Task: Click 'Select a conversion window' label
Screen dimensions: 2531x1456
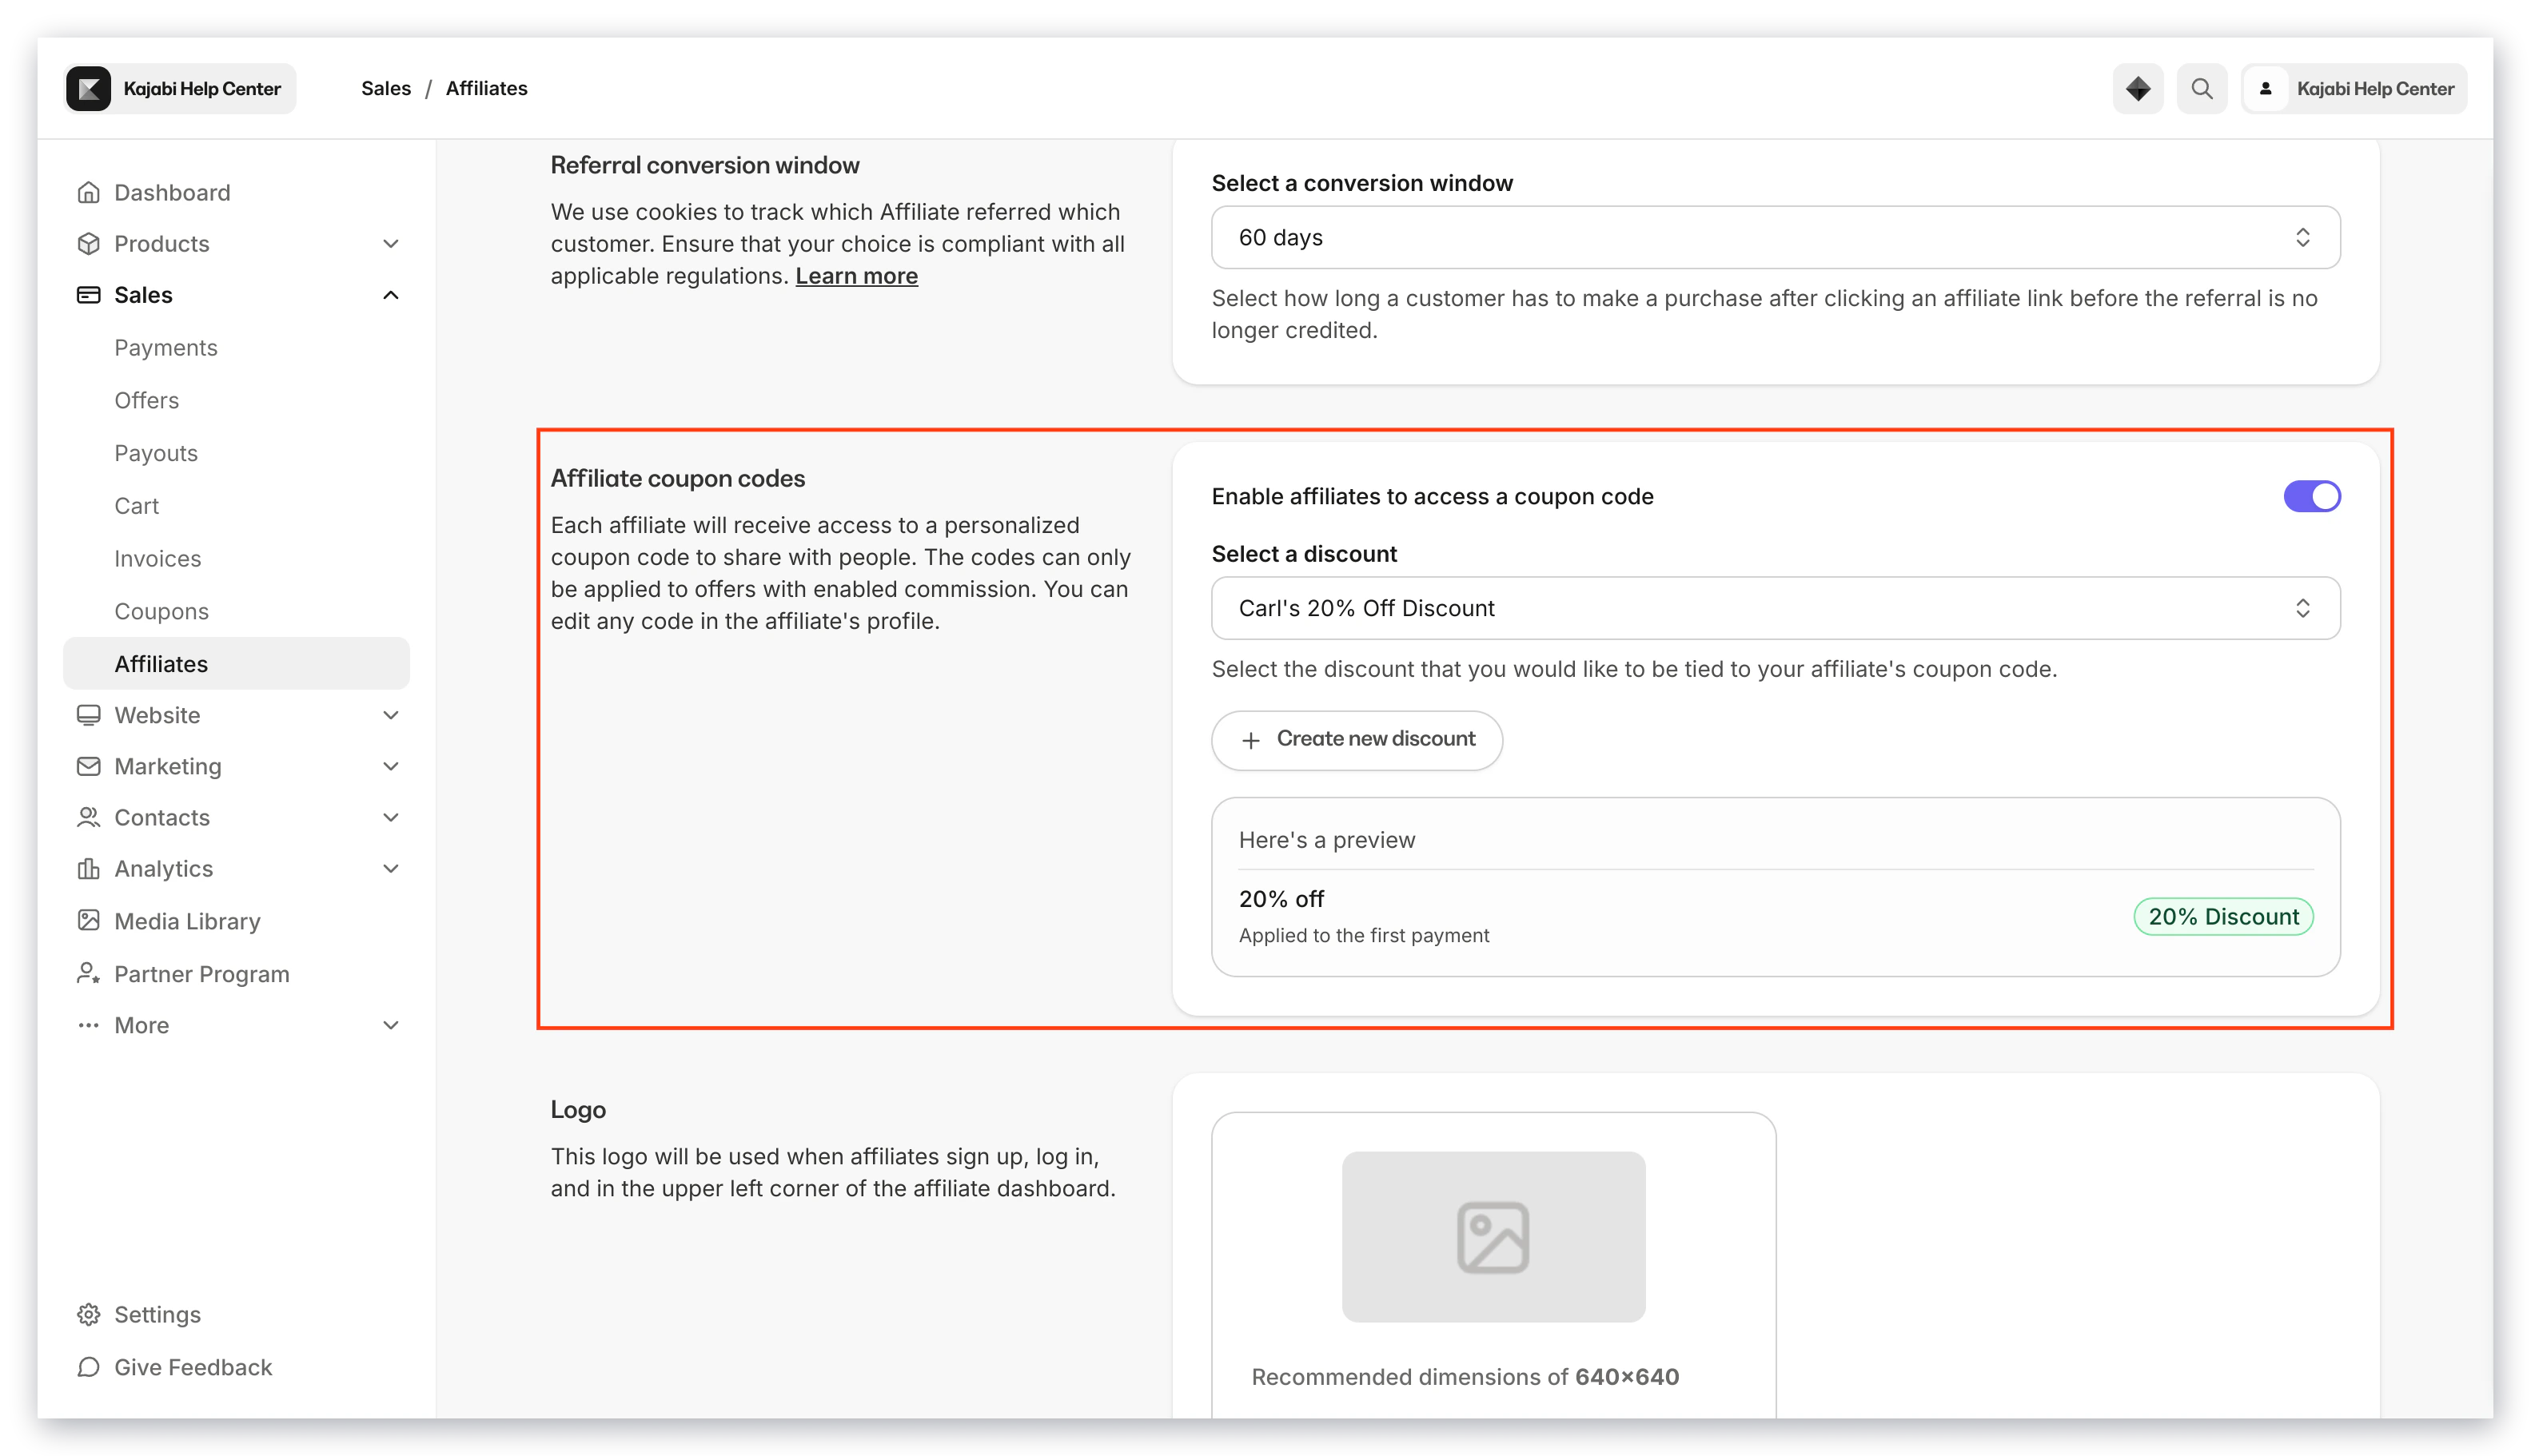Action: (x=1361, y=183)
